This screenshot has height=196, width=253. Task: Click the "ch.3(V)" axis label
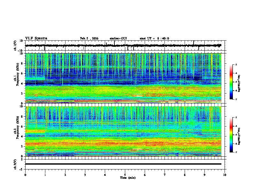click(15, 165)
